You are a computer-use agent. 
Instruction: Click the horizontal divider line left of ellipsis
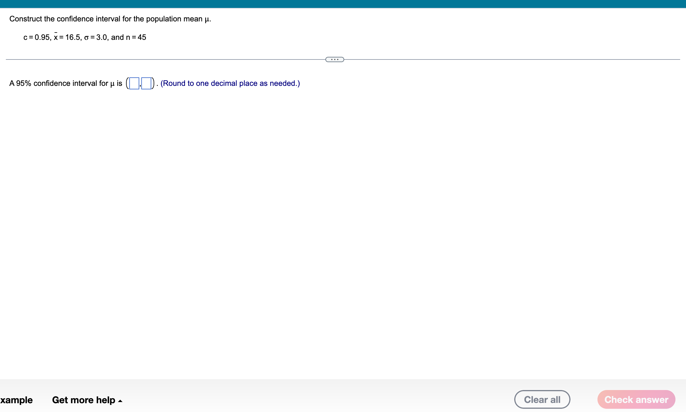(x=164, y=59)
